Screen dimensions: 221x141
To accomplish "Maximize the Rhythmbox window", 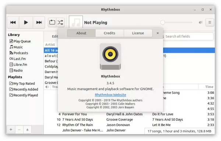I will [203, 10].
